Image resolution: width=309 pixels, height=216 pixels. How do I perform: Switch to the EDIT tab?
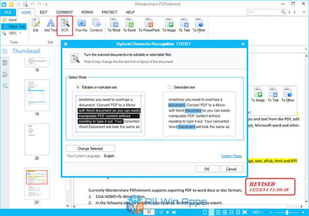click(x=44, y=12)
